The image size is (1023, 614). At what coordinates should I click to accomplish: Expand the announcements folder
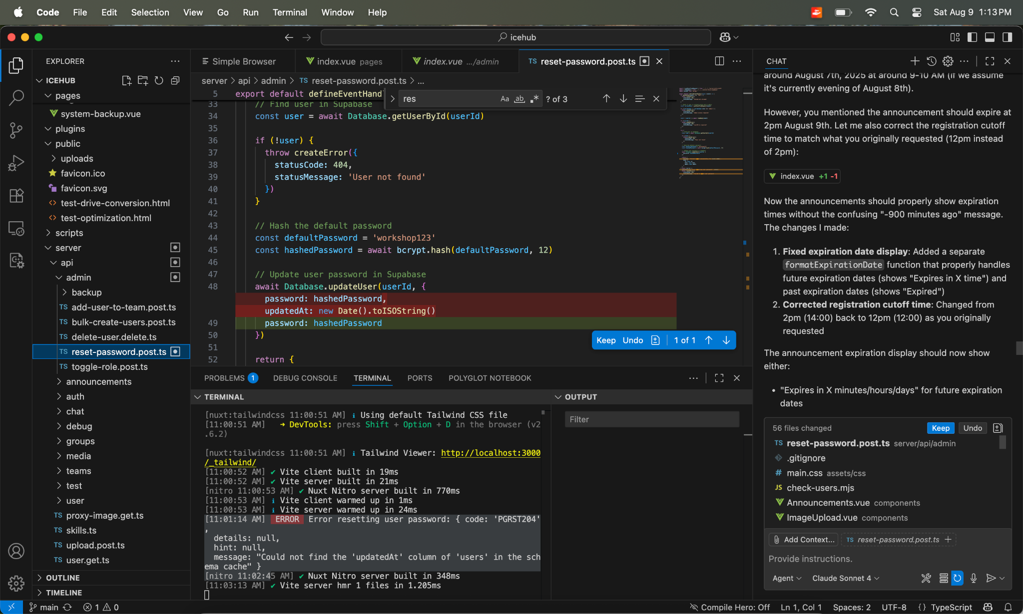pyautogui.click(x=99, y=381)
